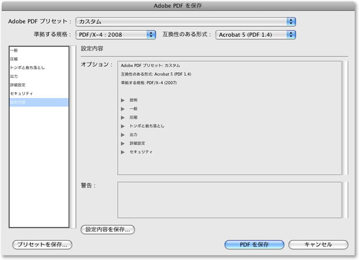359x260 pixels.
Task: Select 圧縮 in the left category list
Action: 13,59
